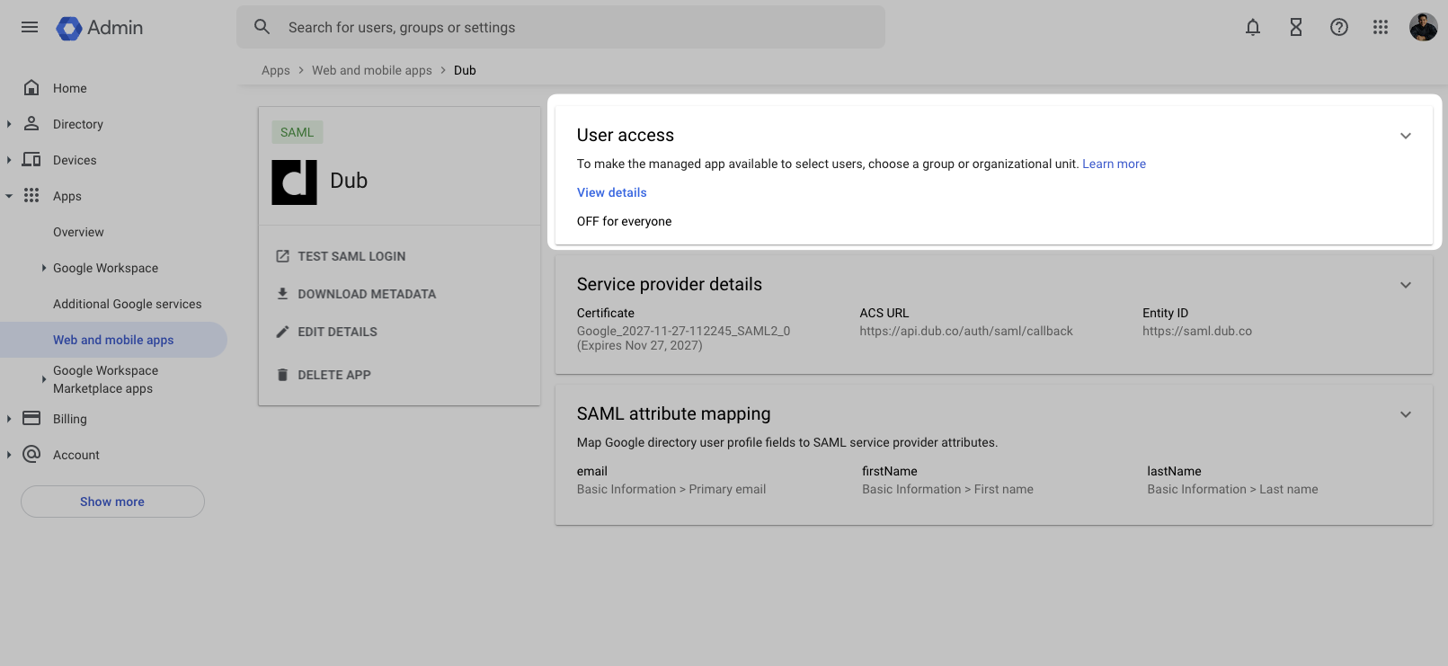Go to Home in sidebar
Viewport: 1448px width, 666px height.
click(70, 88)
